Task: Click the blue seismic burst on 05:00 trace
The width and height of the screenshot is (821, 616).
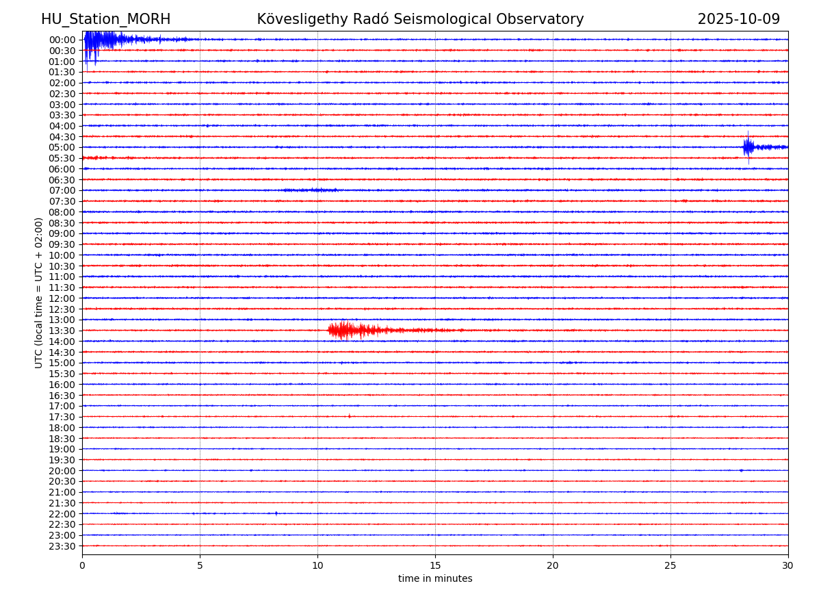Action: (748, 146)
